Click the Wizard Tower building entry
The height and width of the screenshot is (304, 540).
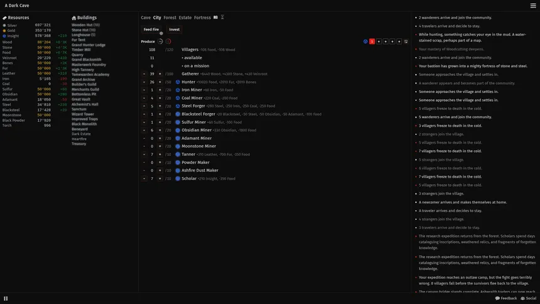point(83,114)
